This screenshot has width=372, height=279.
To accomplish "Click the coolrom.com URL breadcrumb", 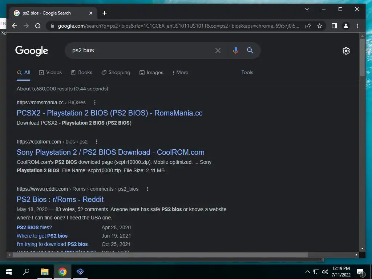I will point(52,142).
